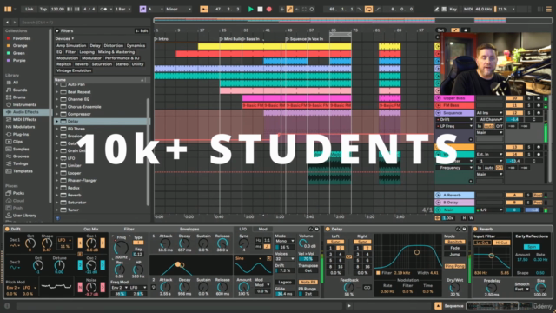Screen dimensions: 556x313
Task: Adjust the Delay Dry/Wet knob
Action: coord(454,288)
